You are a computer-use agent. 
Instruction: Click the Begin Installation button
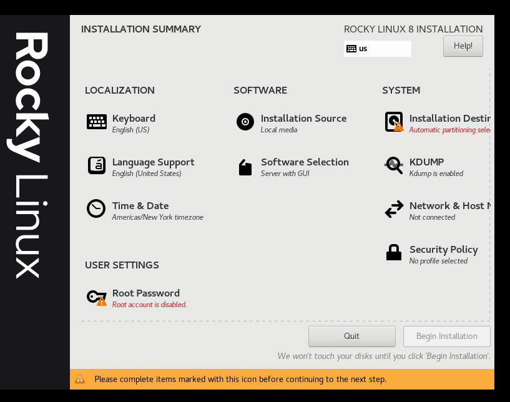point(446,336)
